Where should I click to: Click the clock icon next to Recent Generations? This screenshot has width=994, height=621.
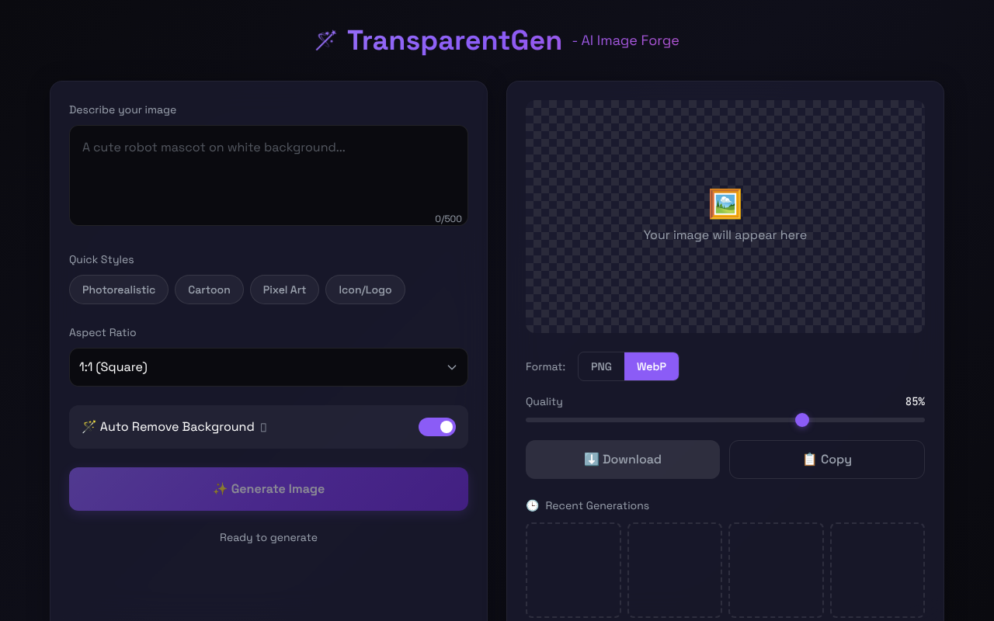click(532, 505)
